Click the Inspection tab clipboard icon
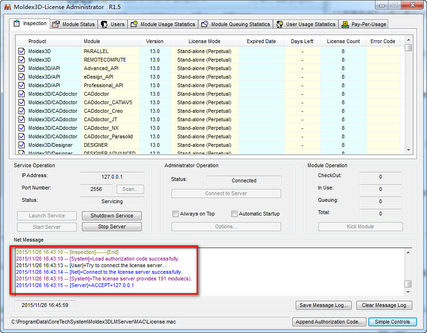The height and width of the screenshot is (333, 427). tap(17, 23)
